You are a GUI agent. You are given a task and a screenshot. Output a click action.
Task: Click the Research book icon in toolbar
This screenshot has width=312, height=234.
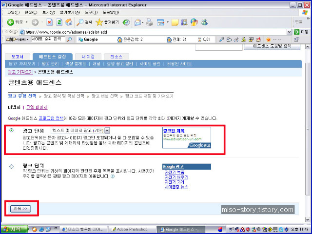(x=184, y=22)
